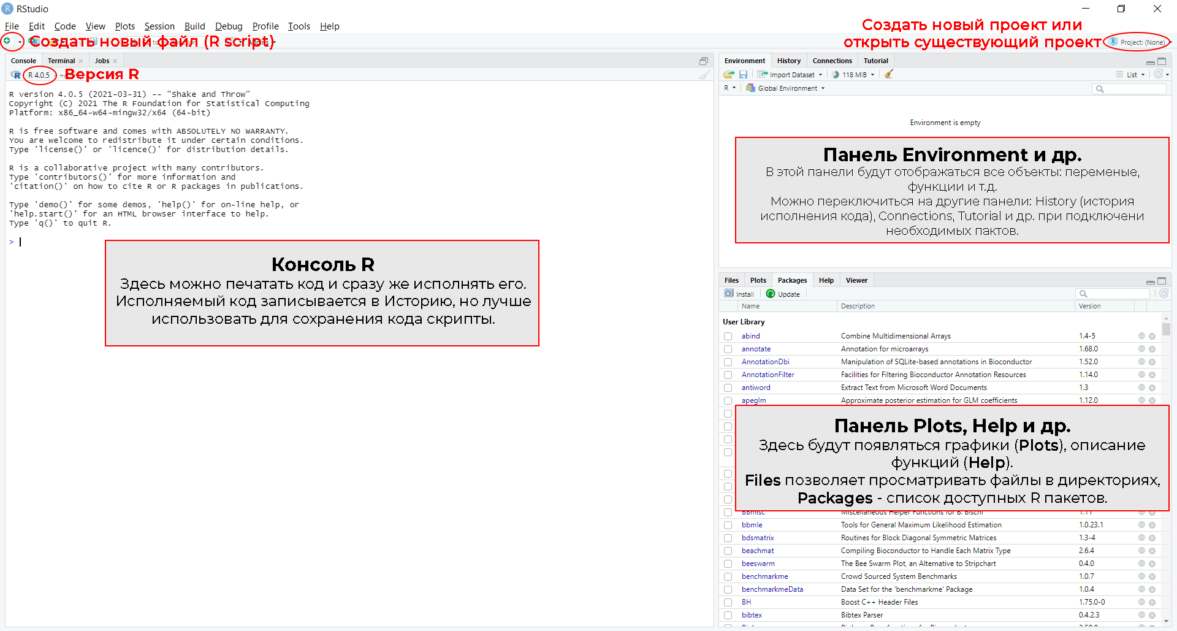Image resolution: width=1177 pixels, height=631 pixels.
Task: Tick the AnnotationDbi package checkbox
Action: click(x=728, y=362)
